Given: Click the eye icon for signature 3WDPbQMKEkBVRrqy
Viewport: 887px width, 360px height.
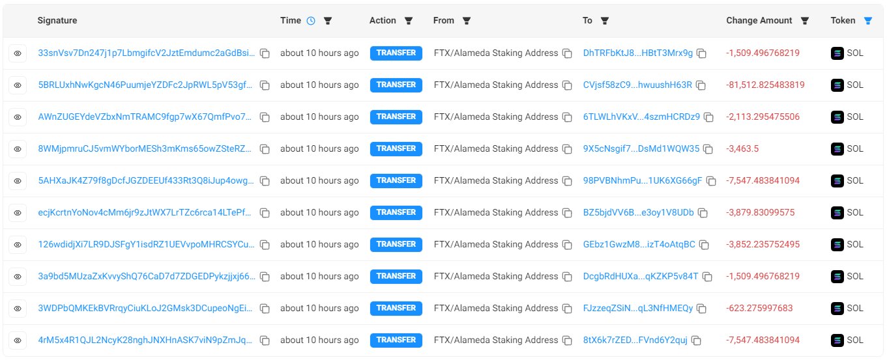Looking at the screenshot, I should [18, 309].
